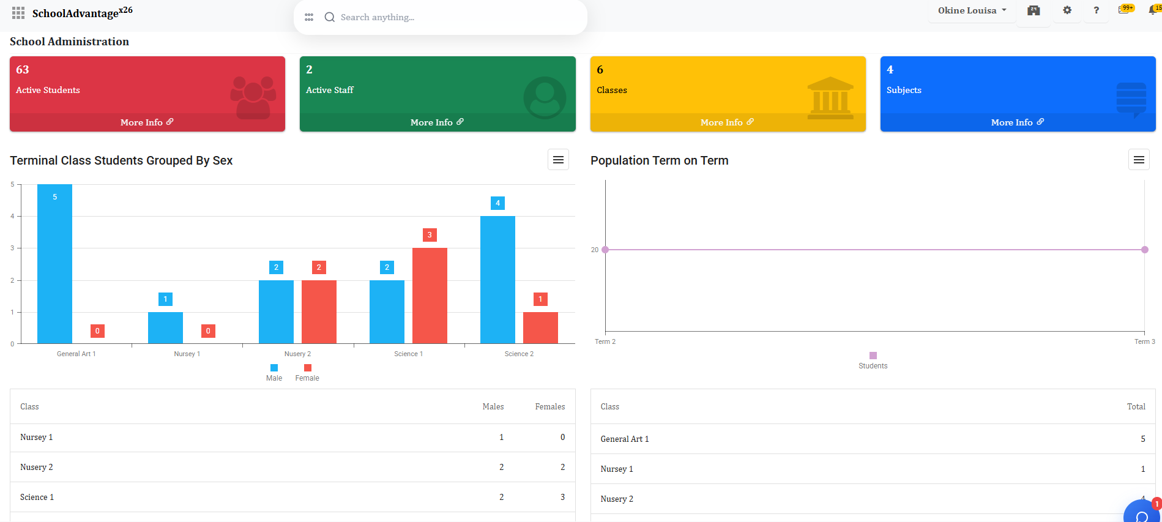This screenshot has height=522, width=1162.
Task: Open More Info on Active Students card
Action: [x=147, y=122]
